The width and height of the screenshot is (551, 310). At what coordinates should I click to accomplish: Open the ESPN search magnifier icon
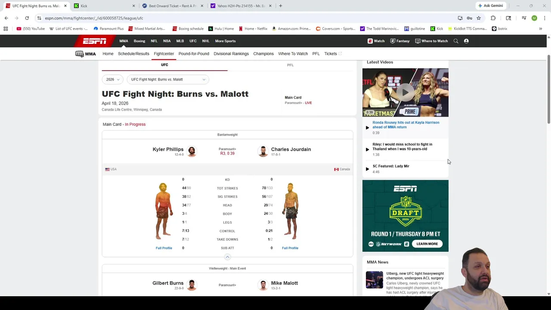pos(456,41)
